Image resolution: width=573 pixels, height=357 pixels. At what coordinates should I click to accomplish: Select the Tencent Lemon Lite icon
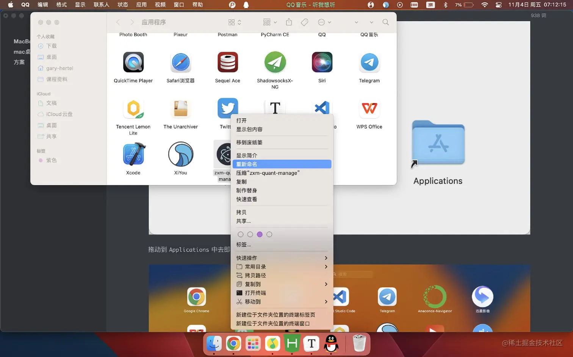click(133, 109)
